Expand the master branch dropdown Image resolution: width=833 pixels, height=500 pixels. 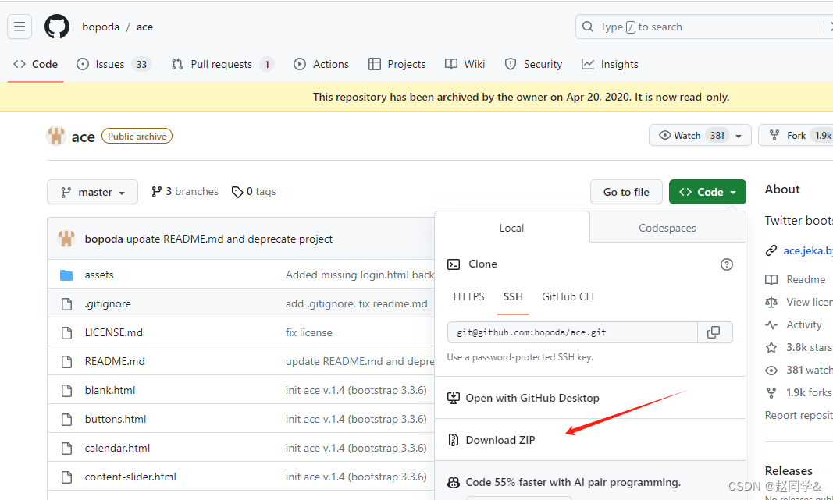(92, 191)
